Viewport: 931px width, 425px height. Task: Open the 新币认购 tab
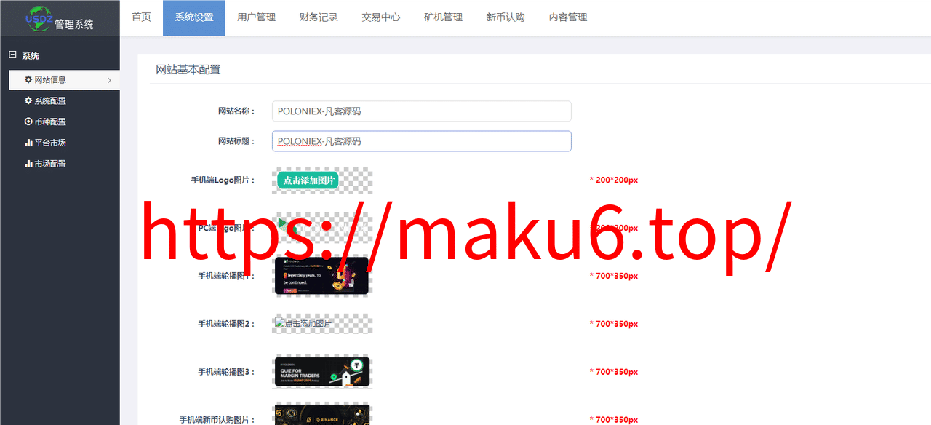[506, 17]
